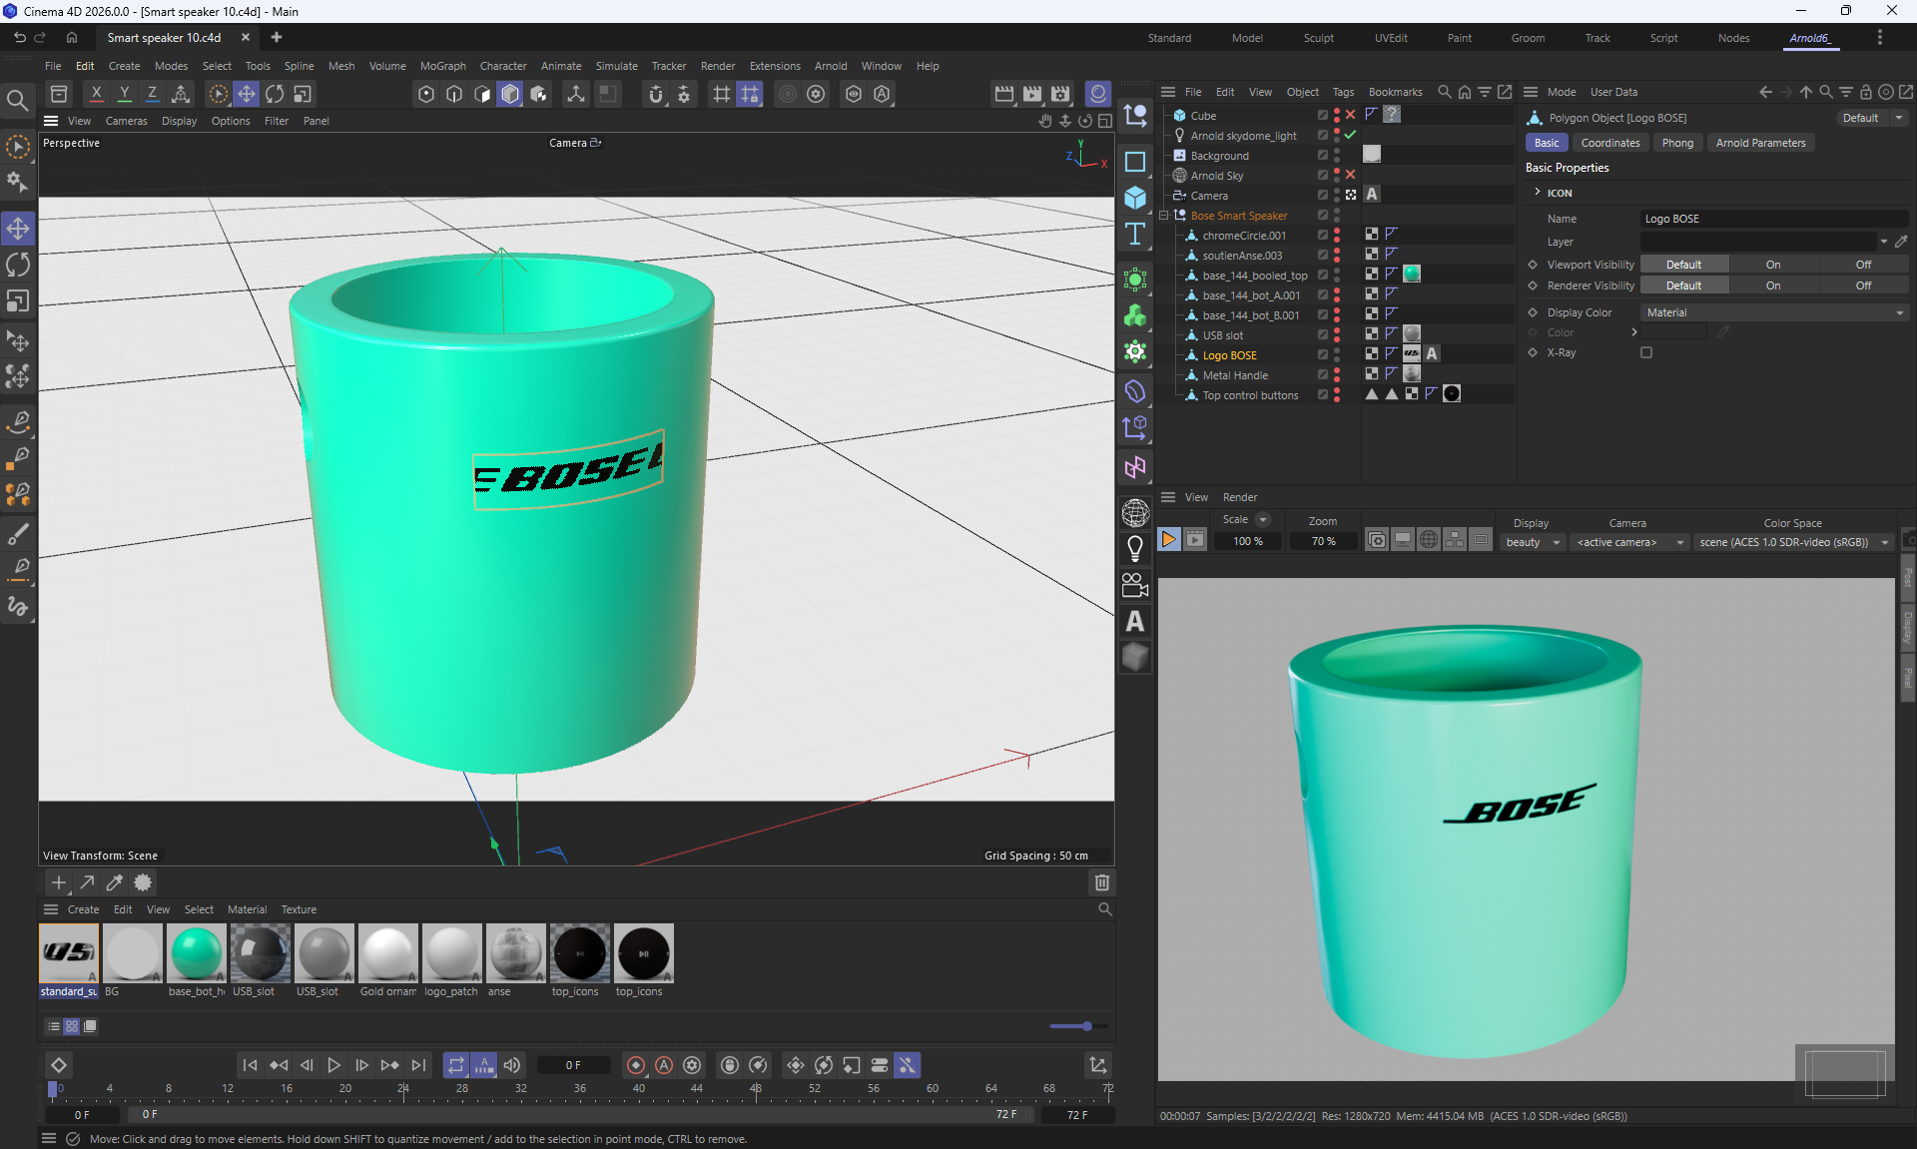Toggle X-Ray checkbox
Image resolution: width=1917 pixels, height=1149 pixels.
tap(1646, 352)
